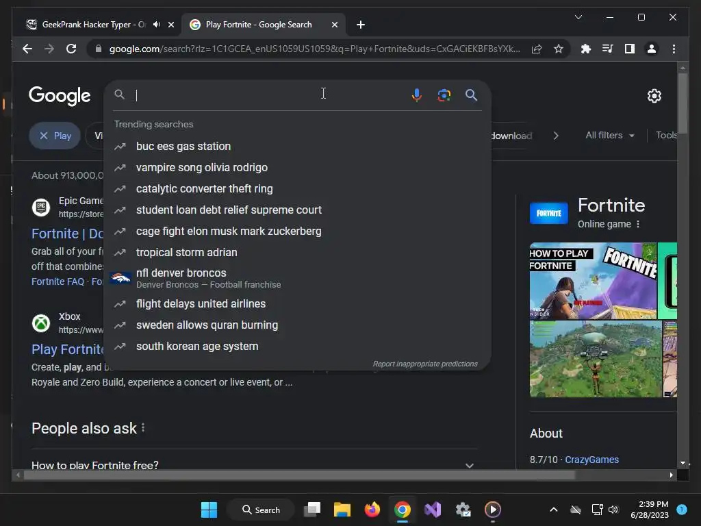Viewport: 701px width, 526px height.
Task: Open How to Play Fortnite thumbnail
Action: point(593,281)
